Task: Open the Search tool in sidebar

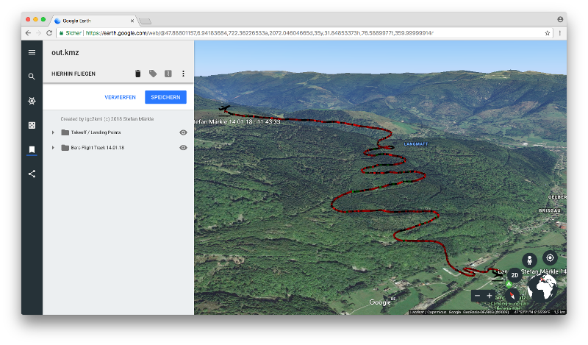Action: pos(32,77)
